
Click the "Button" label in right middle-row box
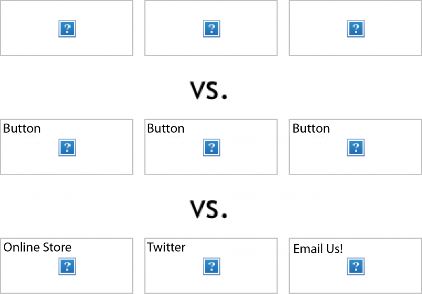pyautogui.click(x=311, y=128)
